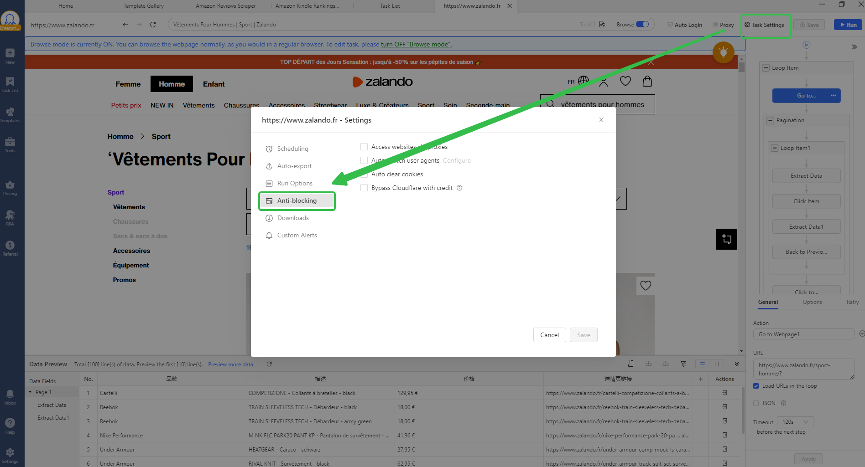The image size is (865, 467).
Task: Collapse the Page 1 data fields tree
Action: pos(31,392)
